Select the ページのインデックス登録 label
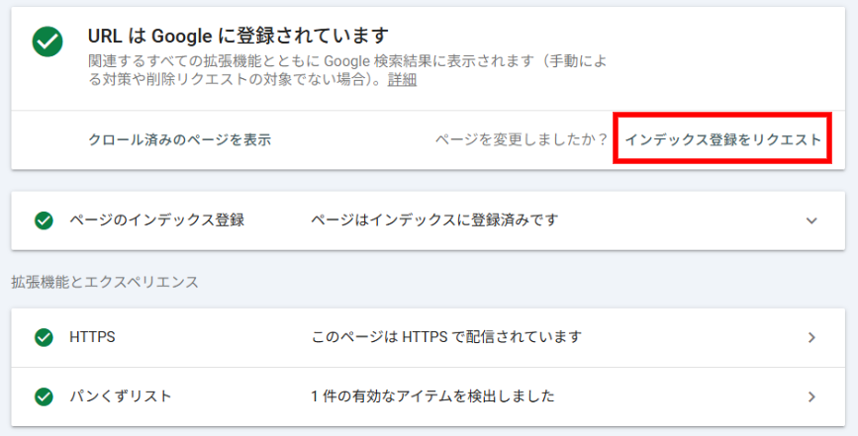Image resolution: width=858 pixels, height=436 pixels. [x=156, y=220]
